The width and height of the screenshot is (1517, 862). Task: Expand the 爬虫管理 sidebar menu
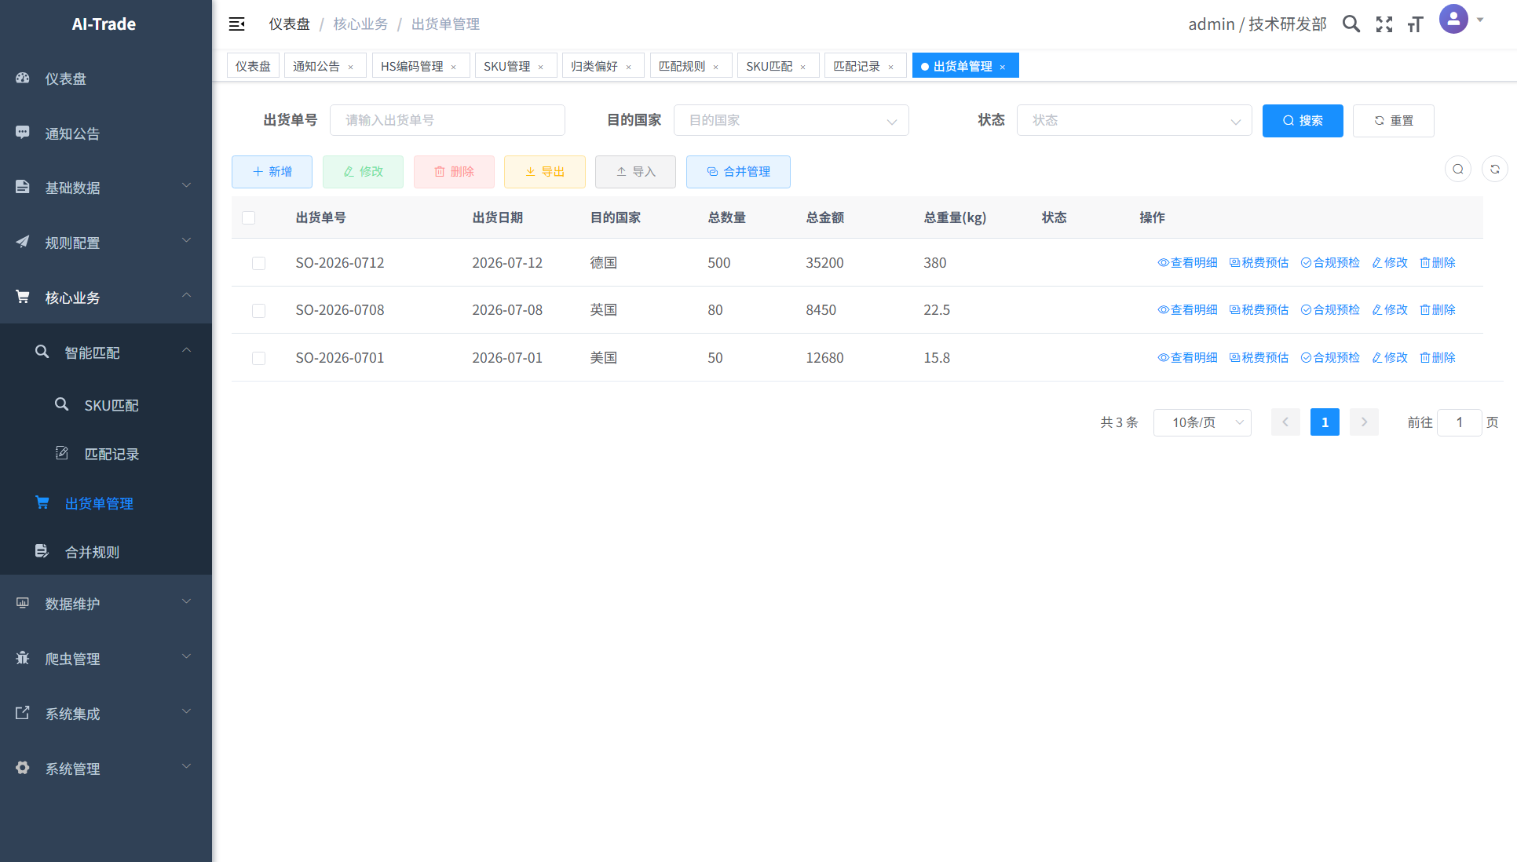click(x=106, y=659)
